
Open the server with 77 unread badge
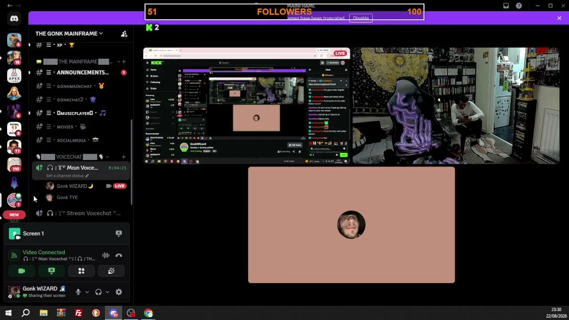pyautogui.click(x=14, y=147)
